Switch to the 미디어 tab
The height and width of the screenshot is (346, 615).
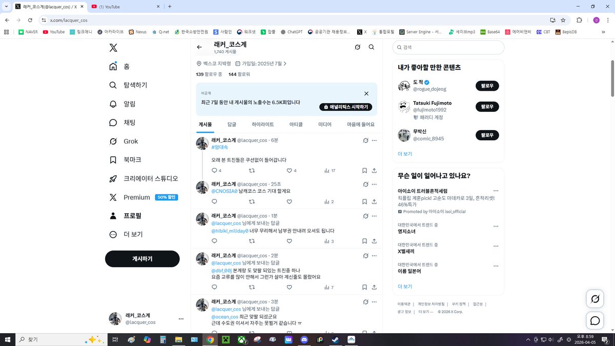(x=324, y=124)
